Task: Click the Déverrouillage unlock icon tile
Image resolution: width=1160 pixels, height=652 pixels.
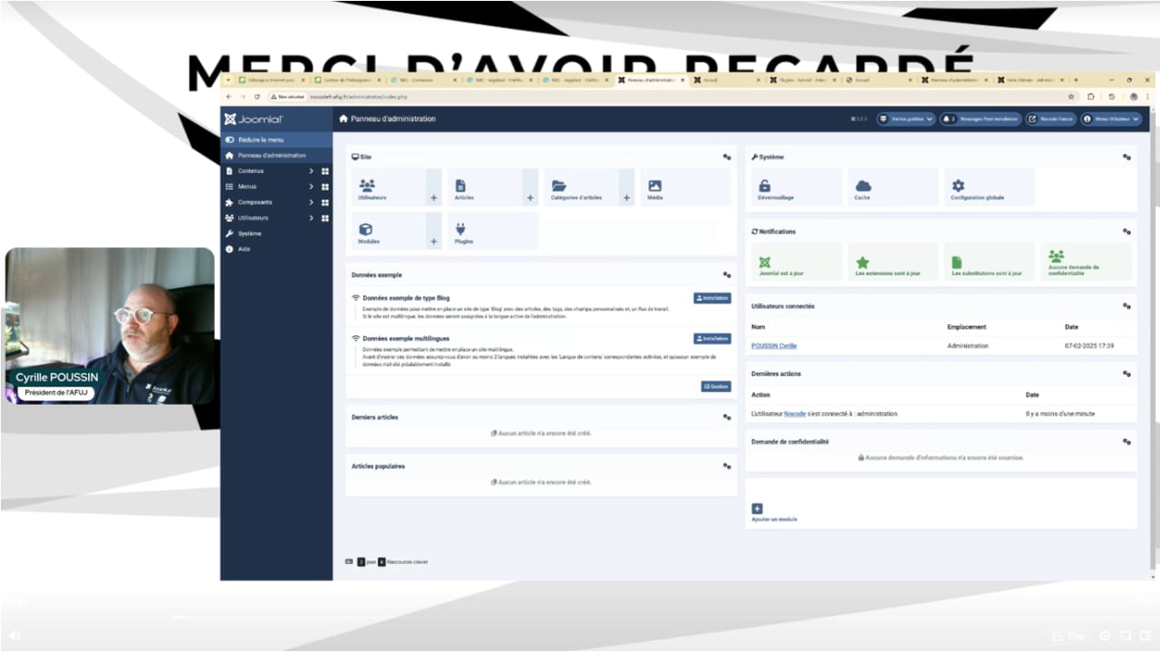Action: point(795,187)
